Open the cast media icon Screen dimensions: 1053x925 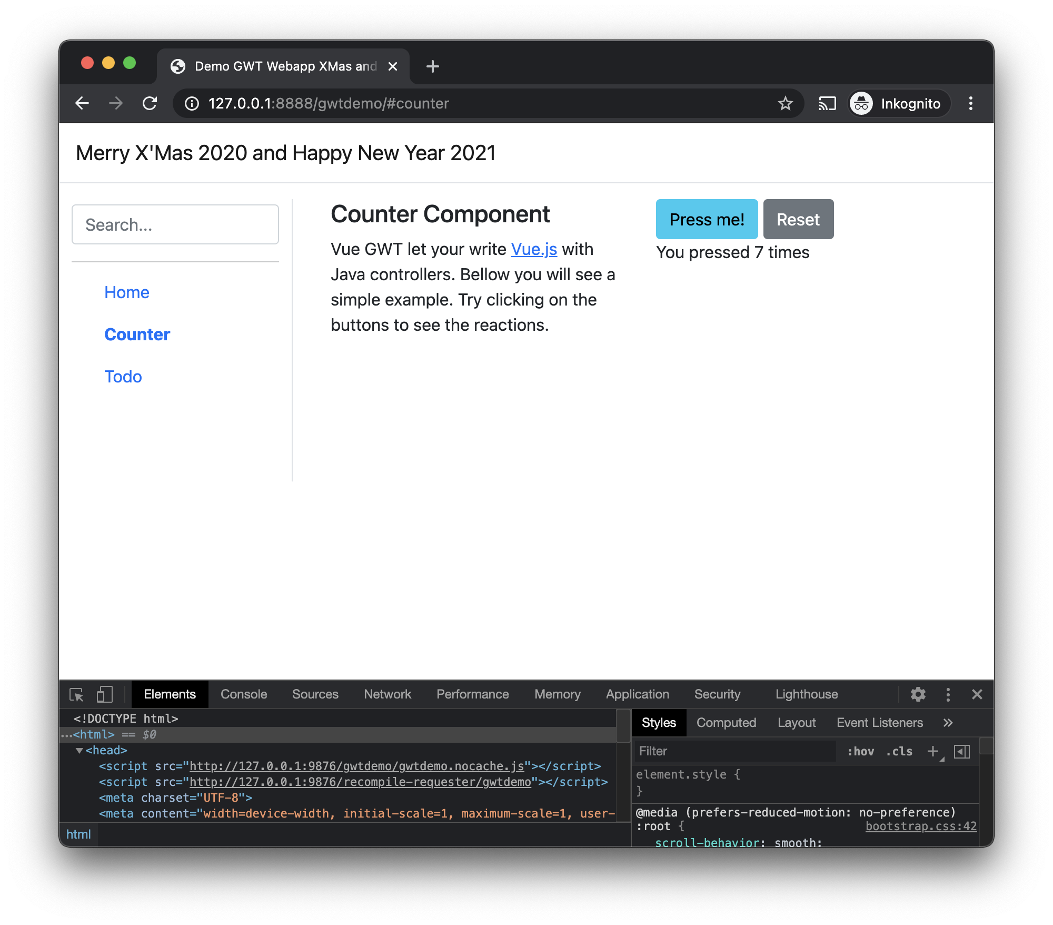point(827,103)
